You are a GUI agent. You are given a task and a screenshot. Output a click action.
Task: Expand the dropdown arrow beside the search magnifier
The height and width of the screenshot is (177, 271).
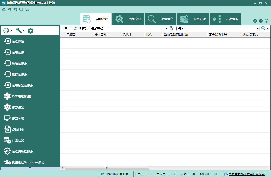point(268,28)
